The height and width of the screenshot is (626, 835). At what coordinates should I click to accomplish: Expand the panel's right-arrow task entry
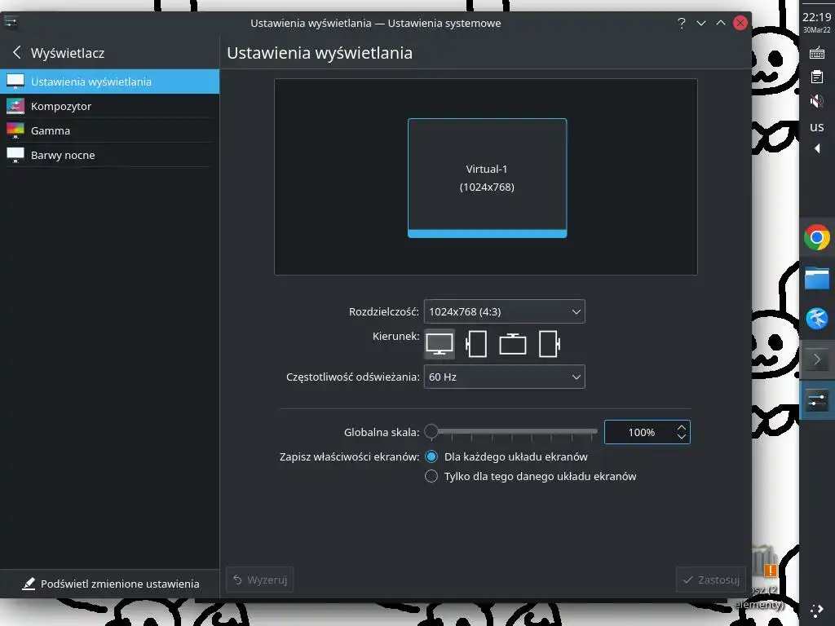coord(817,359)
